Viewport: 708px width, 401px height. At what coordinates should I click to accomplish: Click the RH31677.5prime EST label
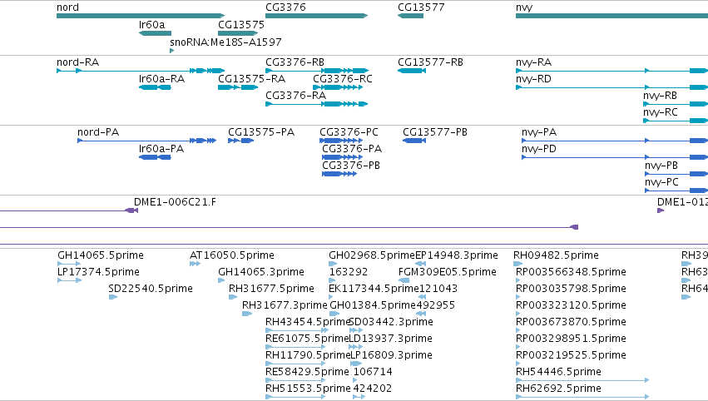click(x=271, y=289)
